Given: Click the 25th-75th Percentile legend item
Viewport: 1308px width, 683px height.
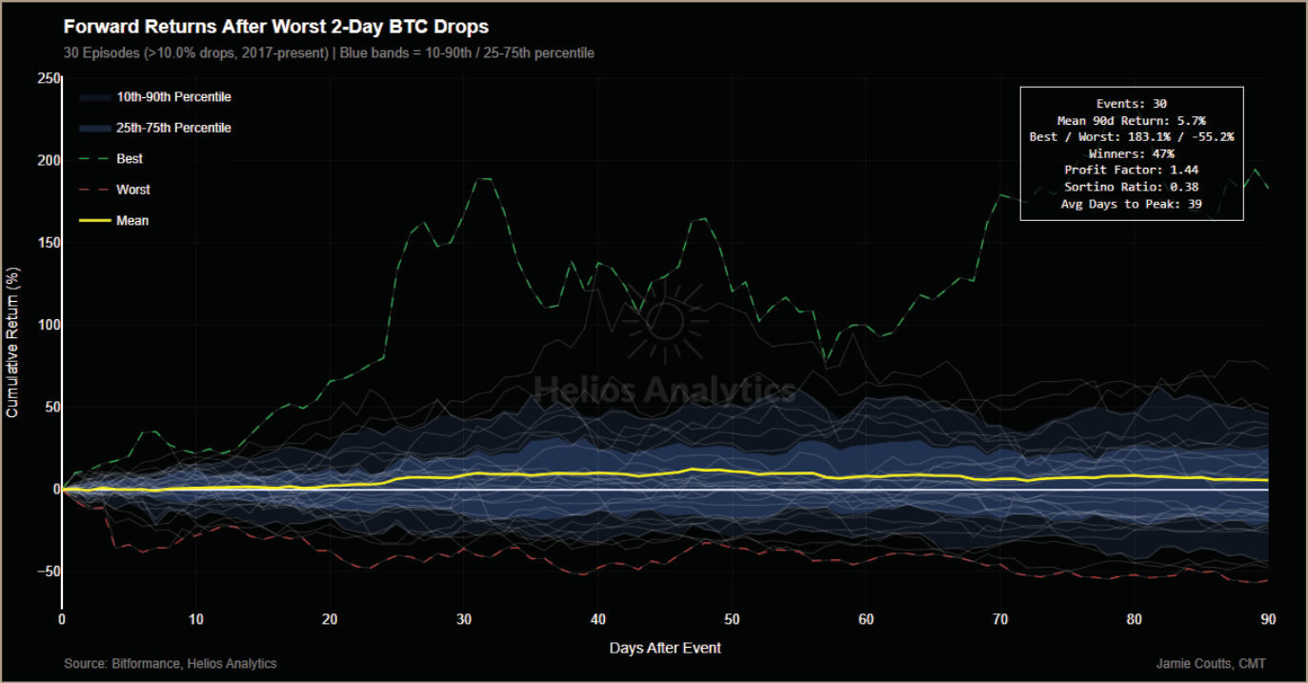Looking at the screenshot, I should pyautogui.click(x=155, y=128).
